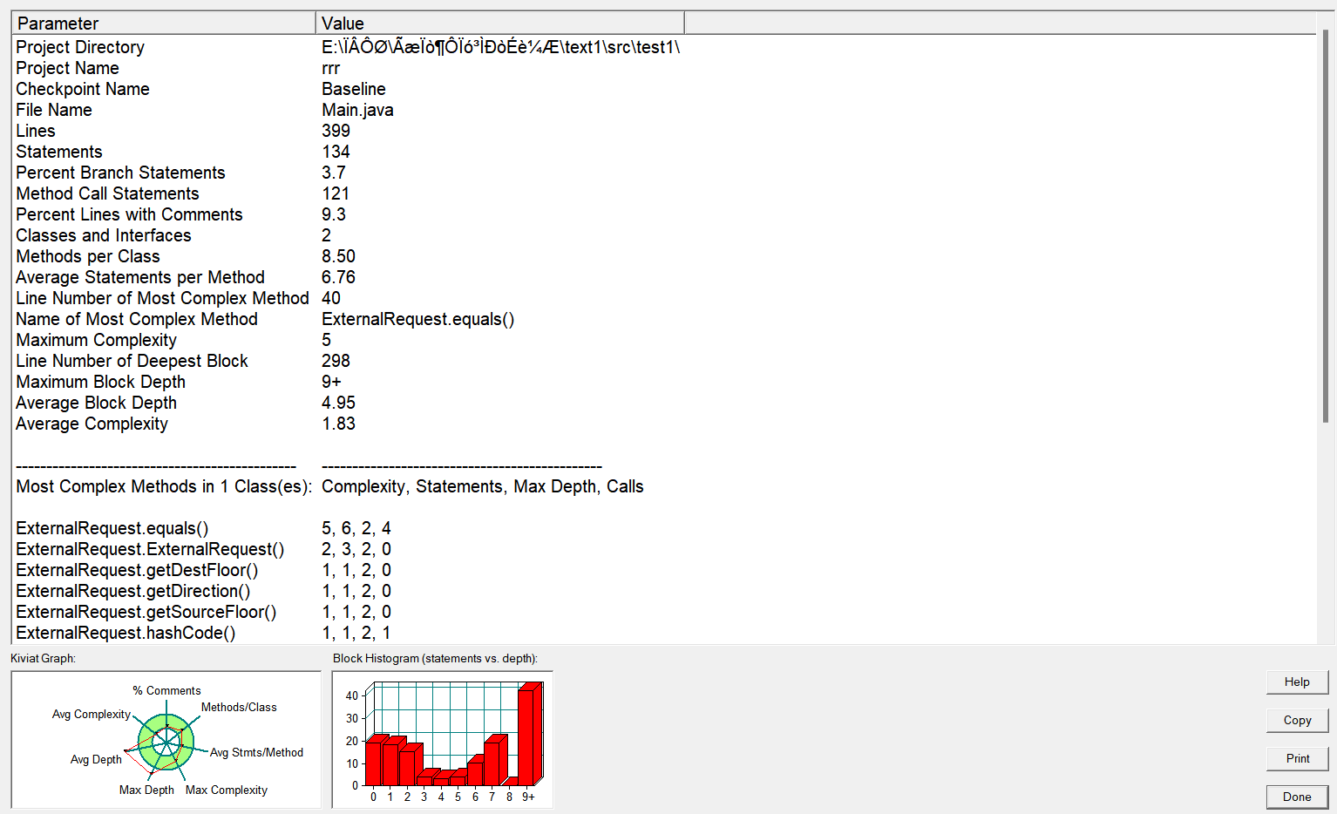Select Percent Branch Statements row
This screenshot has width=1337, height=814.
coord(664,173)
